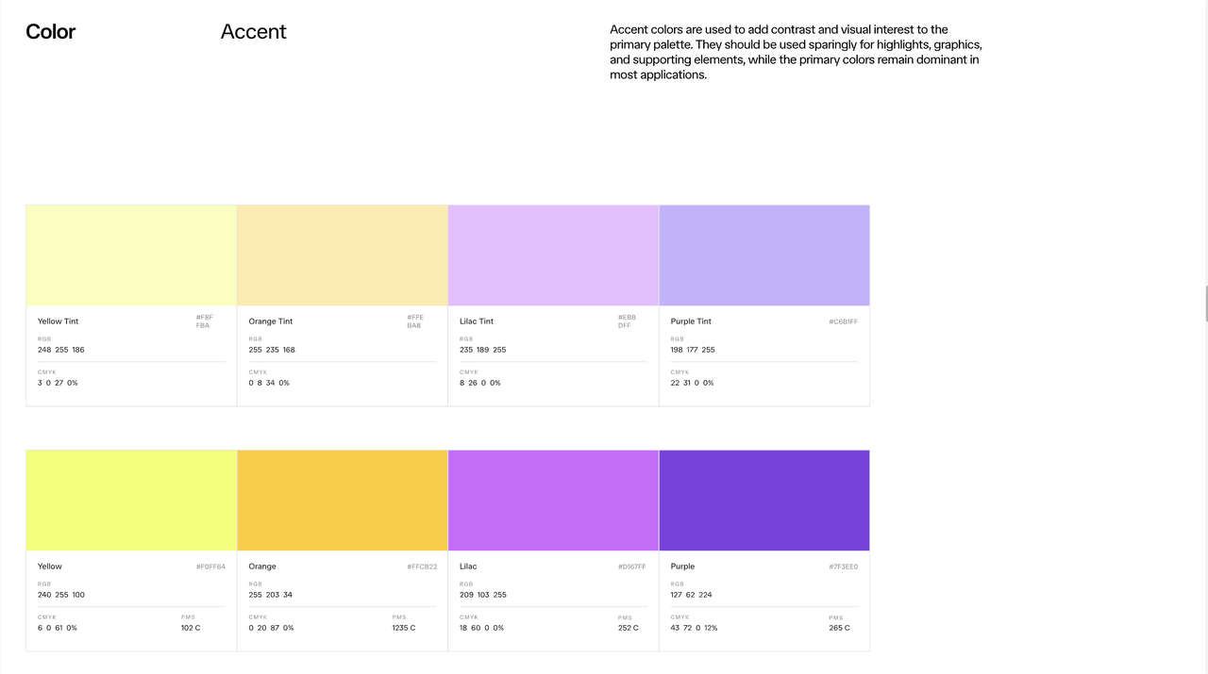Click the bright Yellow color swatch
The image size is (1208, 674).
click(131, 501)
